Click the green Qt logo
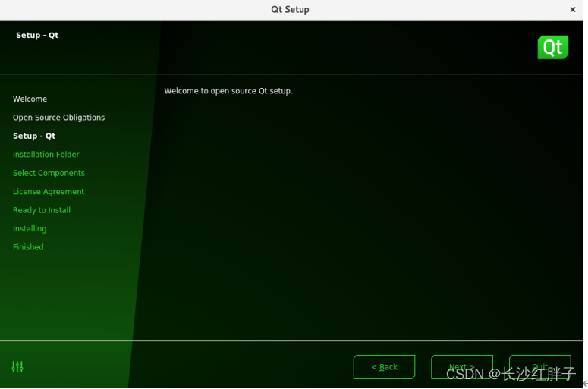 (x=553, y=47)
